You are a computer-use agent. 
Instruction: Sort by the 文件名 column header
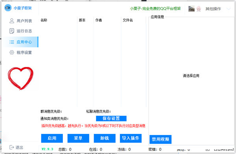(128, 20)
